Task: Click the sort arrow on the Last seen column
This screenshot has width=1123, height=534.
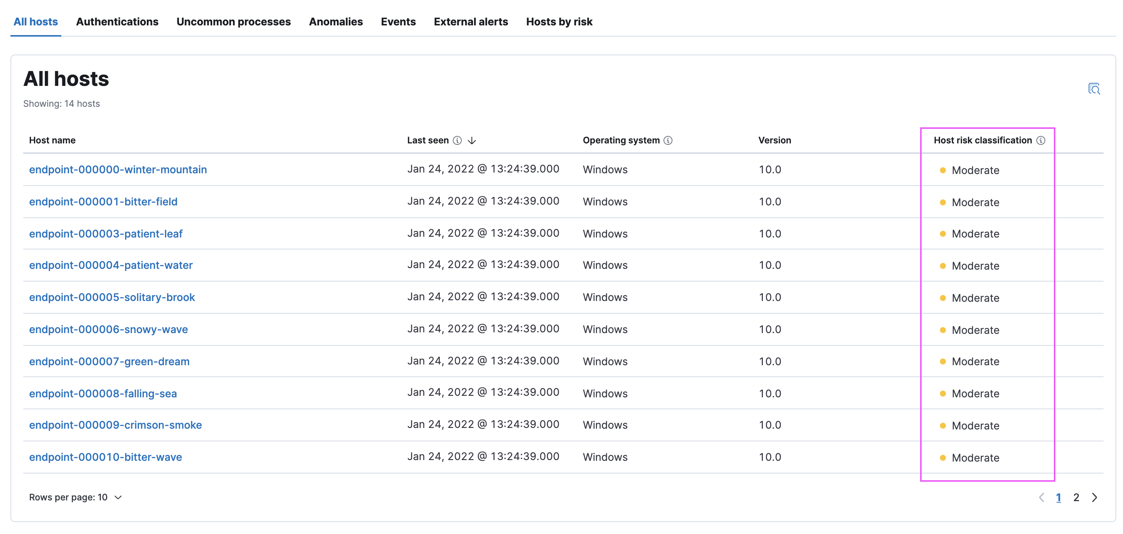Action: pos(473,140)
